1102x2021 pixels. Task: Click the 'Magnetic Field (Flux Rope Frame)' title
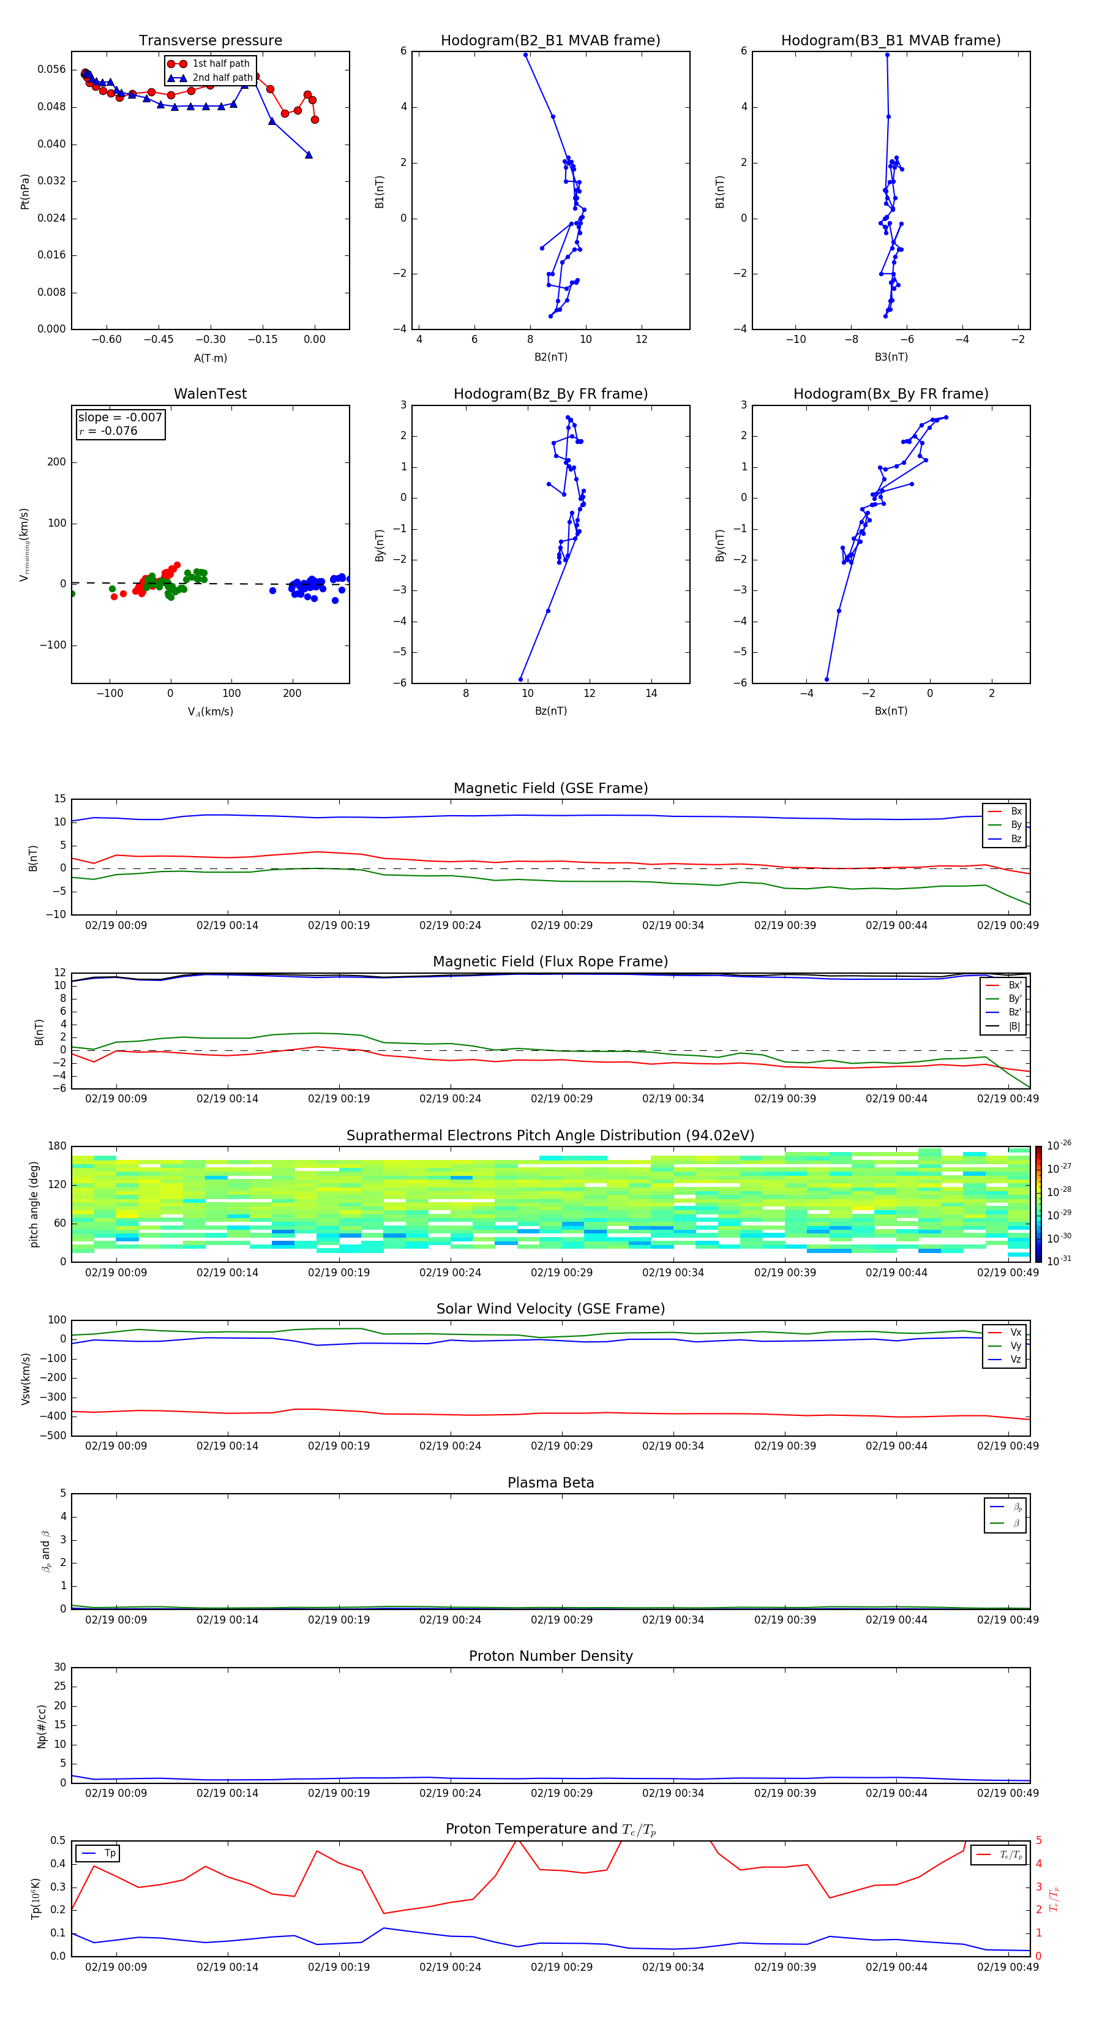550,962
